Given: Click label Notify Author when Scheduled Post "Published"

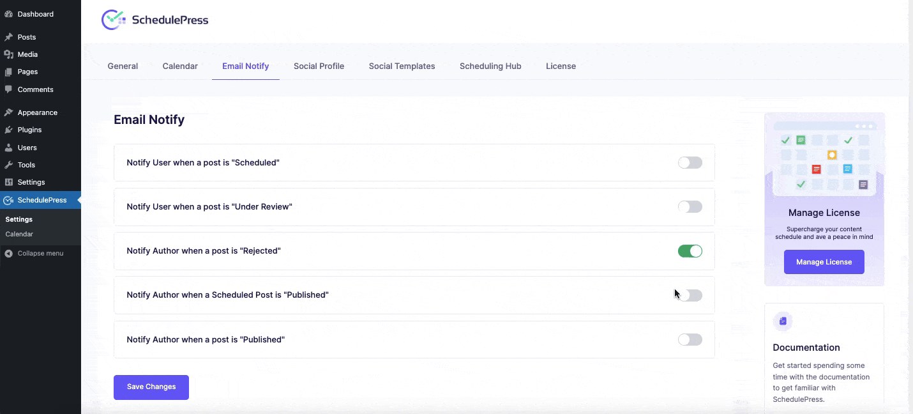Looking at the screenshot, I should point(227,295).
